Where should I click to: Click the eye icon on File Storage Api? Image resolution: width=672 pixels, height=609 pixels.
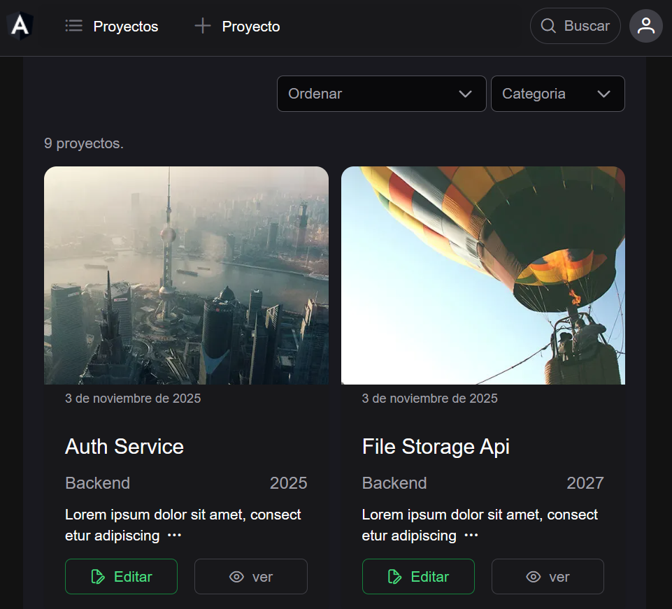[533, 577]
